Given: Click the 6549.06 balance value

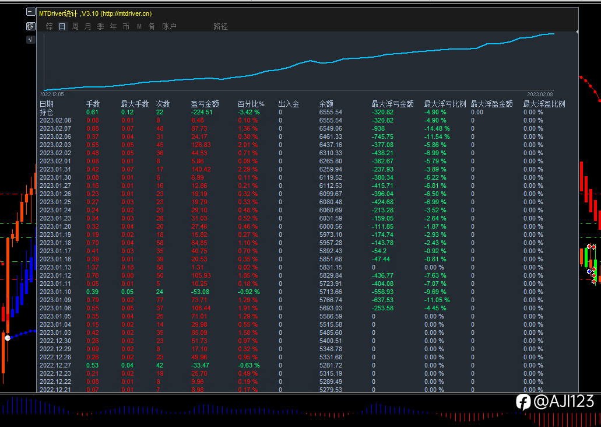Looking at the screenshot, I should pos(331,128).
